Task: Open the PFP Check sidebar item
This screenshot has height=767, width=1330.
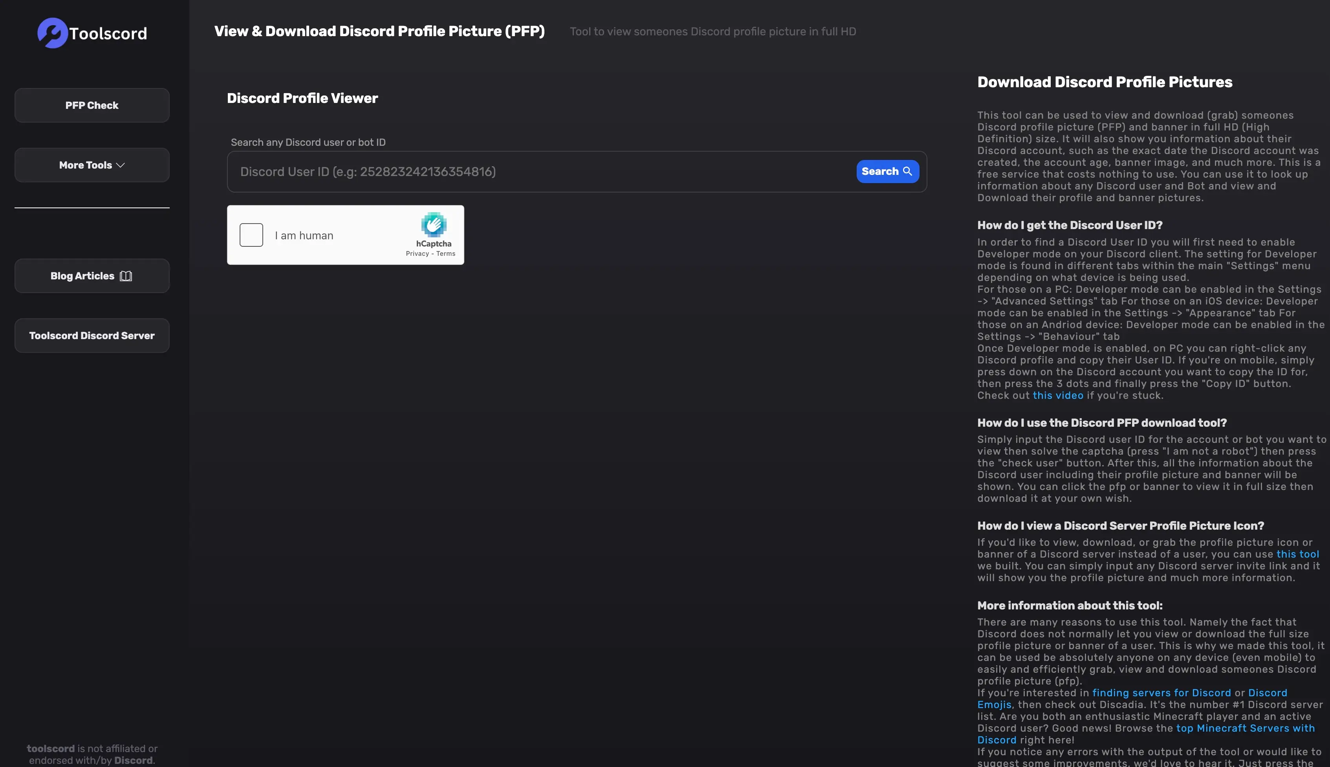Action: tap(92, 105)
